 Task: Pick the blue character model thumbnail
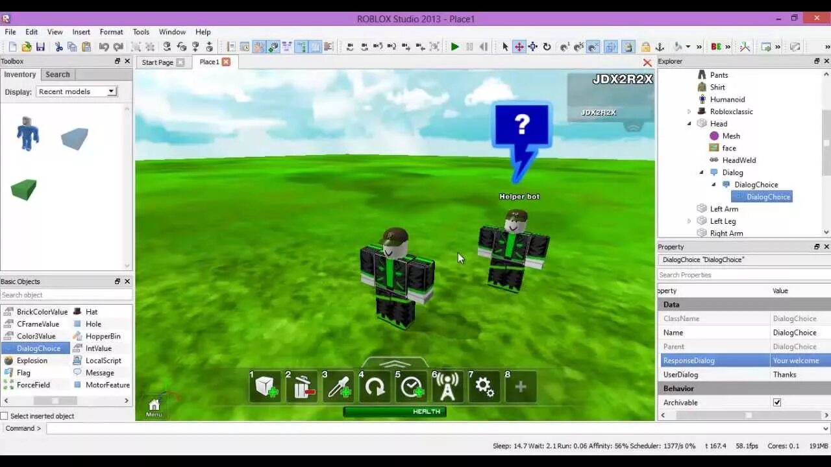pyautogui.click(x=27, y=133)
